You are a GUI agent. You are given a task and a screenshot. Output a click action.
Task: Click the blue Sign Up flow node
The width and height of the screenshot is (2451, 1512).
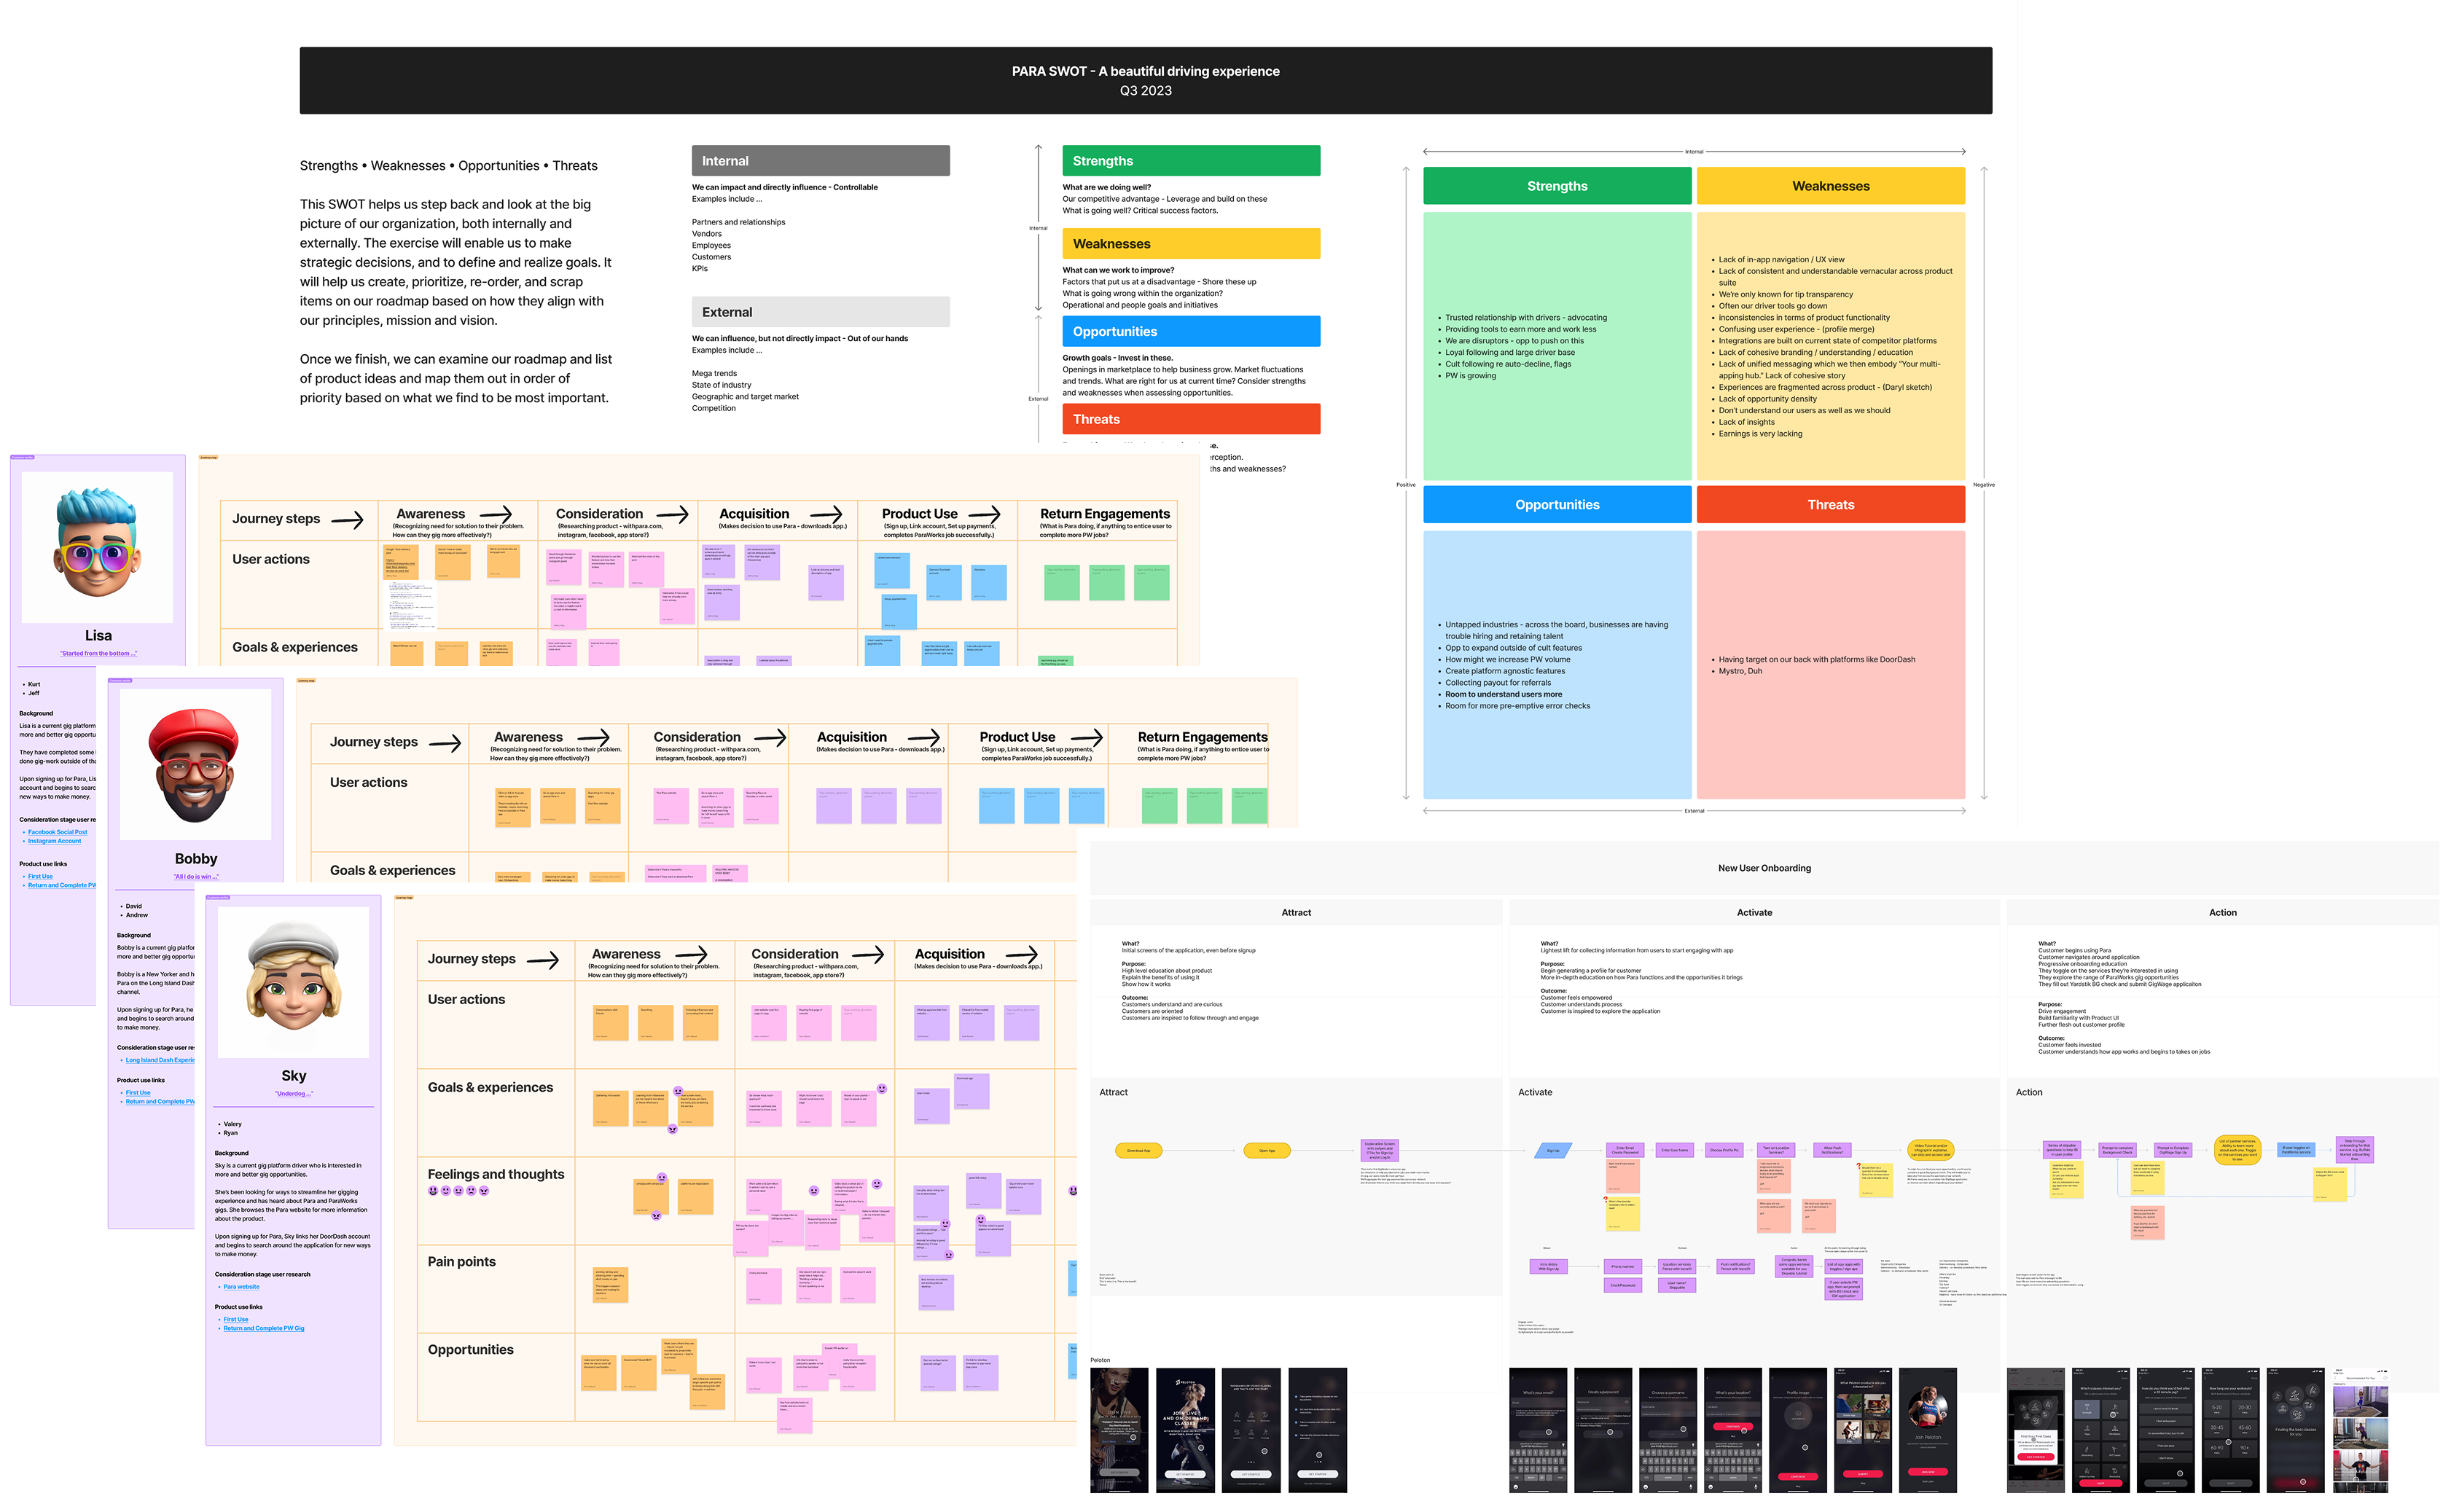pyautogui.click(x=1552, y=1151)
